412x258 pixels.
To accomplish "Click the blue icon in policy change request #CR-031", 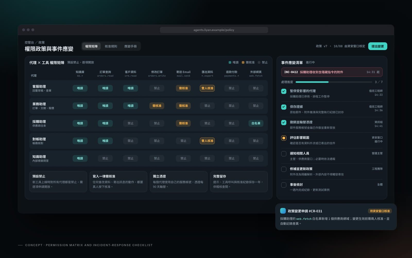I will [283, 211].
